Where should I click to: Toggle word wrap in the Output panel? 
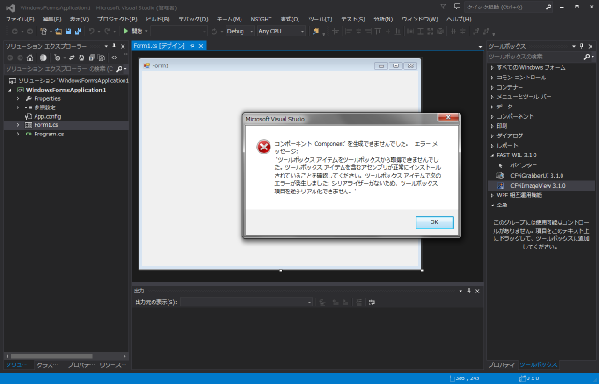(x=372, y=302)
